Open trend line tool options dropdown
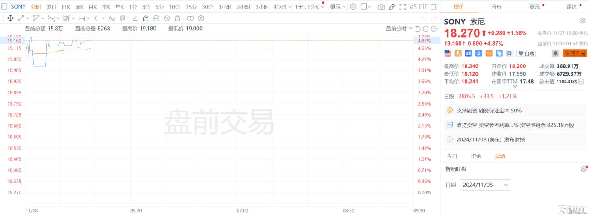The image size is (590, 217). tap(28, 18)
